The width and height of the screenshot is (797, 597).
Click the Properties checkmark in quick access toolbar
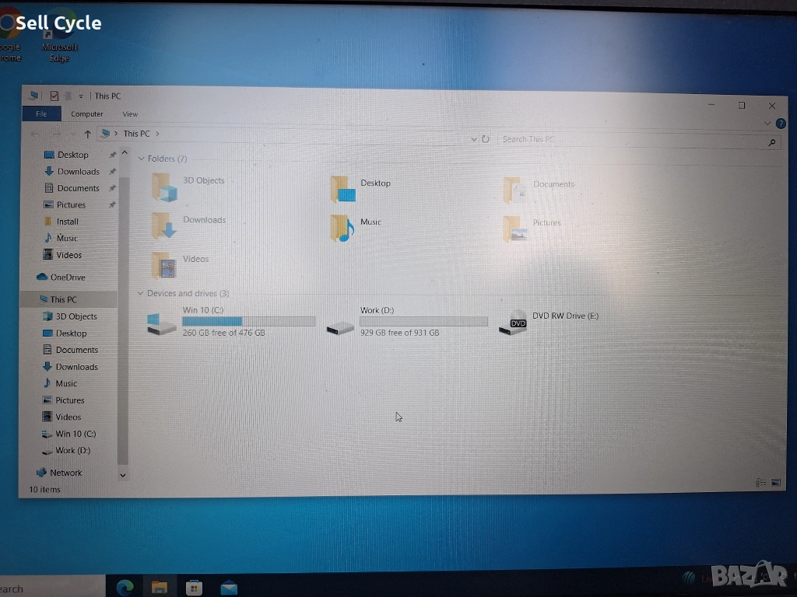click(x=54, y=96)
